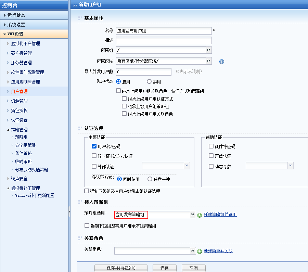308x272 pixels.
Task: Click the sidebar collapse handle
Action: pos(69,212)
